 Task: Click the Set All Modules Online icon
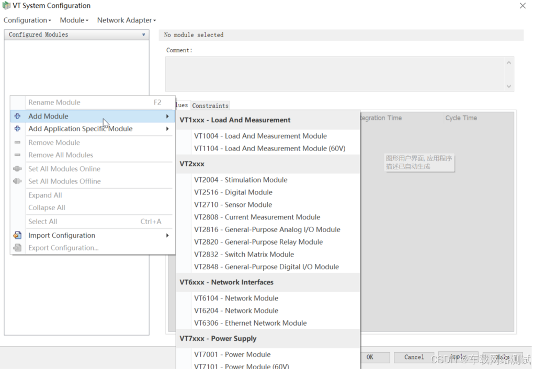(17, 168)
